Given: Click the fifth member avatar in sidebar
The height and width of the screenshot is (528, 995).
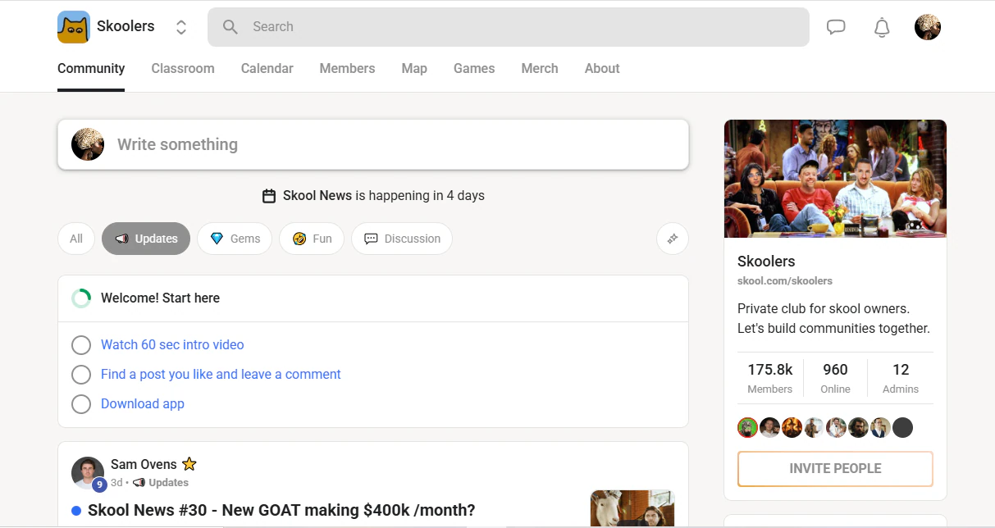Looking at the screenshot, I should click(x=836, y=427).
